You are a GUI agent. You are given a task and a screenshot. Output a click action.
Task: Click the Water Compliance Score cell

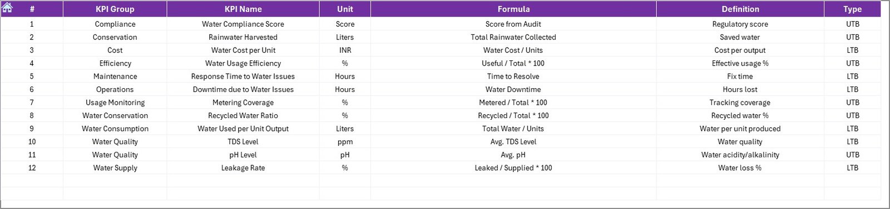pos(243,24)
